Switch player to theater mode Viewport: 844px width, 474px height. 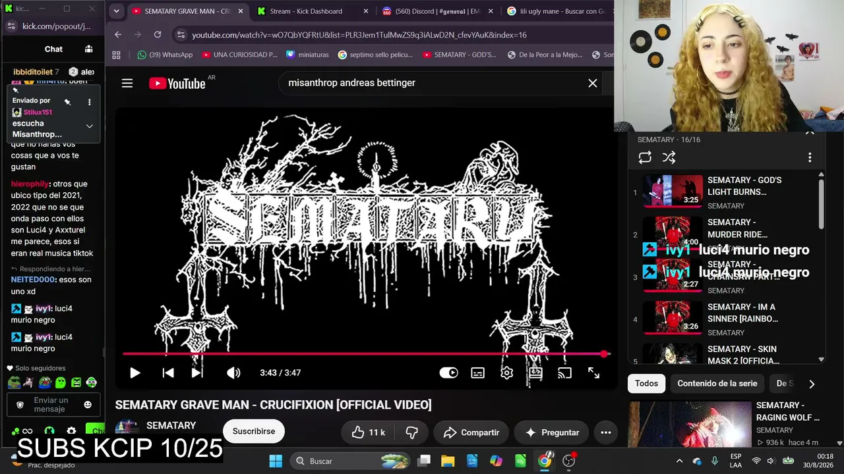[x=535, y=373]
